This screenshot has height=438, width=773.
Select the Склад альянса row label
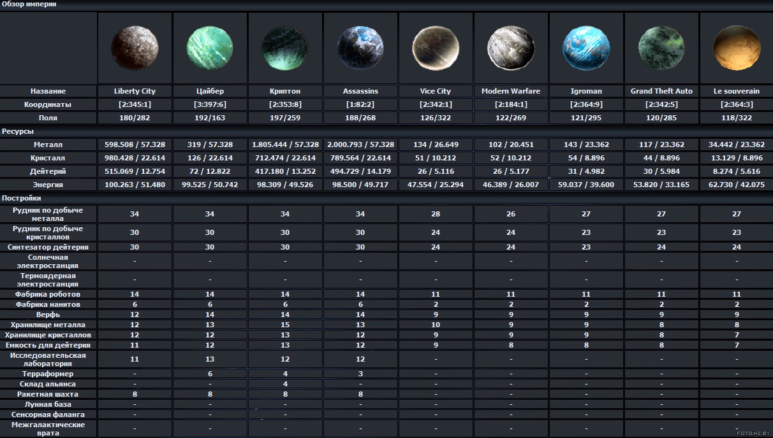(48, 384)
